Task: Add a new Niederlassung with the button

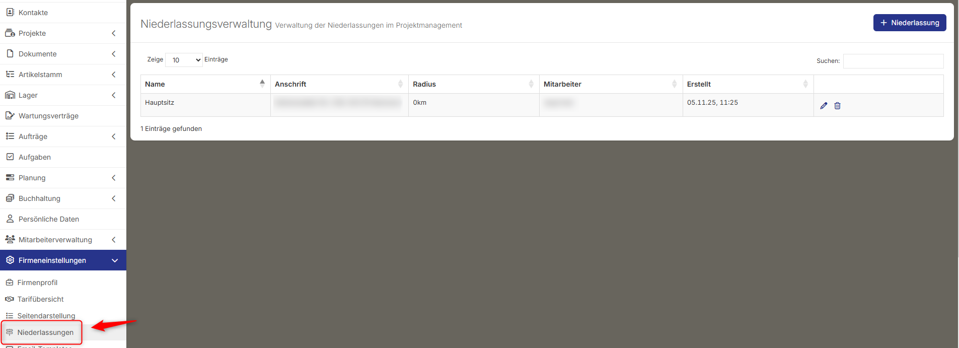Action: [910, 23]
